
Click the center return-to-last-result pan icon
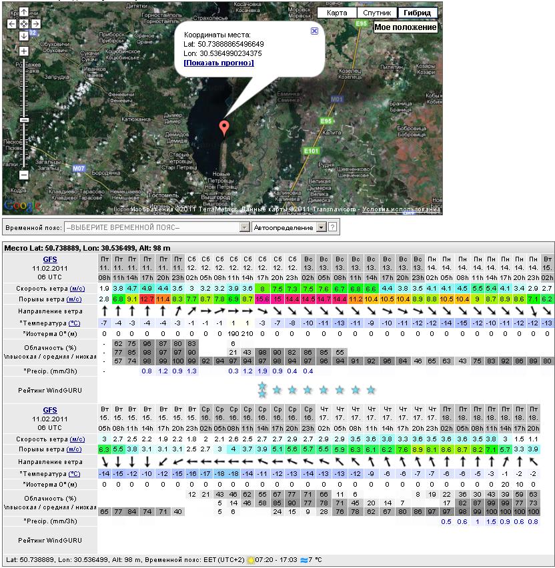click(x=23, y=23)
